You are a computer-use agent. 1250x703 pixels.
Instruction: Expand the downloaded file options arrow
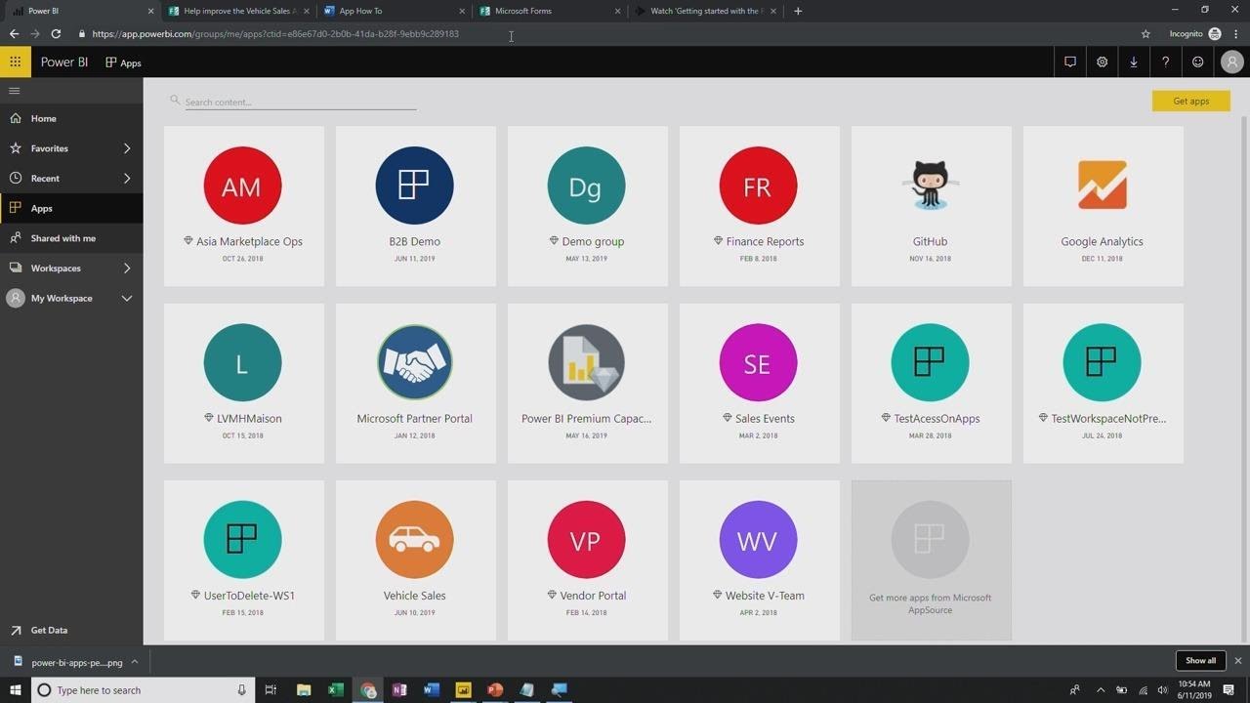(x=135, y=662)
